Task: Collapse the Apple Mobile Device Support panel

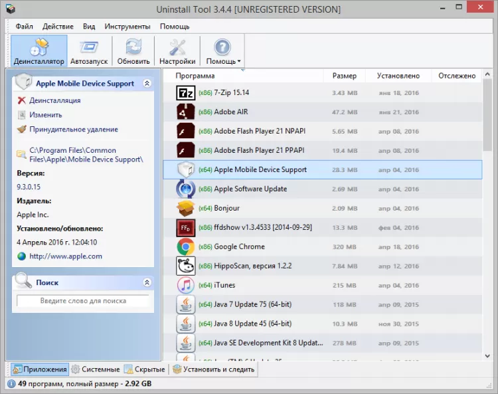Action: coord(147,84)
